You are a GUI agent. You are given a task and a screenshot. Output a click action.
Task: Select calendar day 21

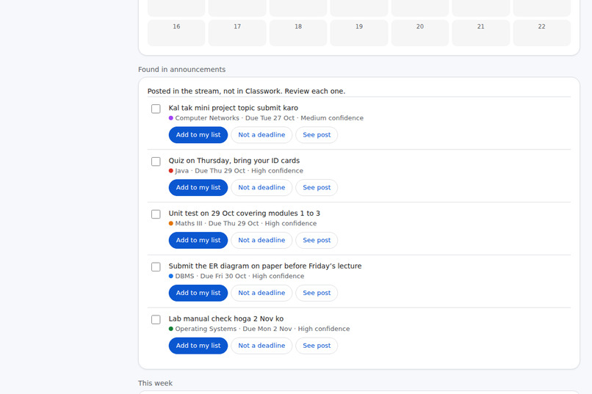point(480,33)
